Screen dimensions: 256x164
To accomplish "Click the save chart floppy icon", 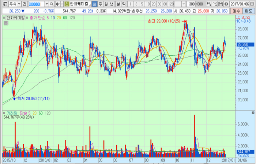I will pyautogui.click(x=221, y=4).
